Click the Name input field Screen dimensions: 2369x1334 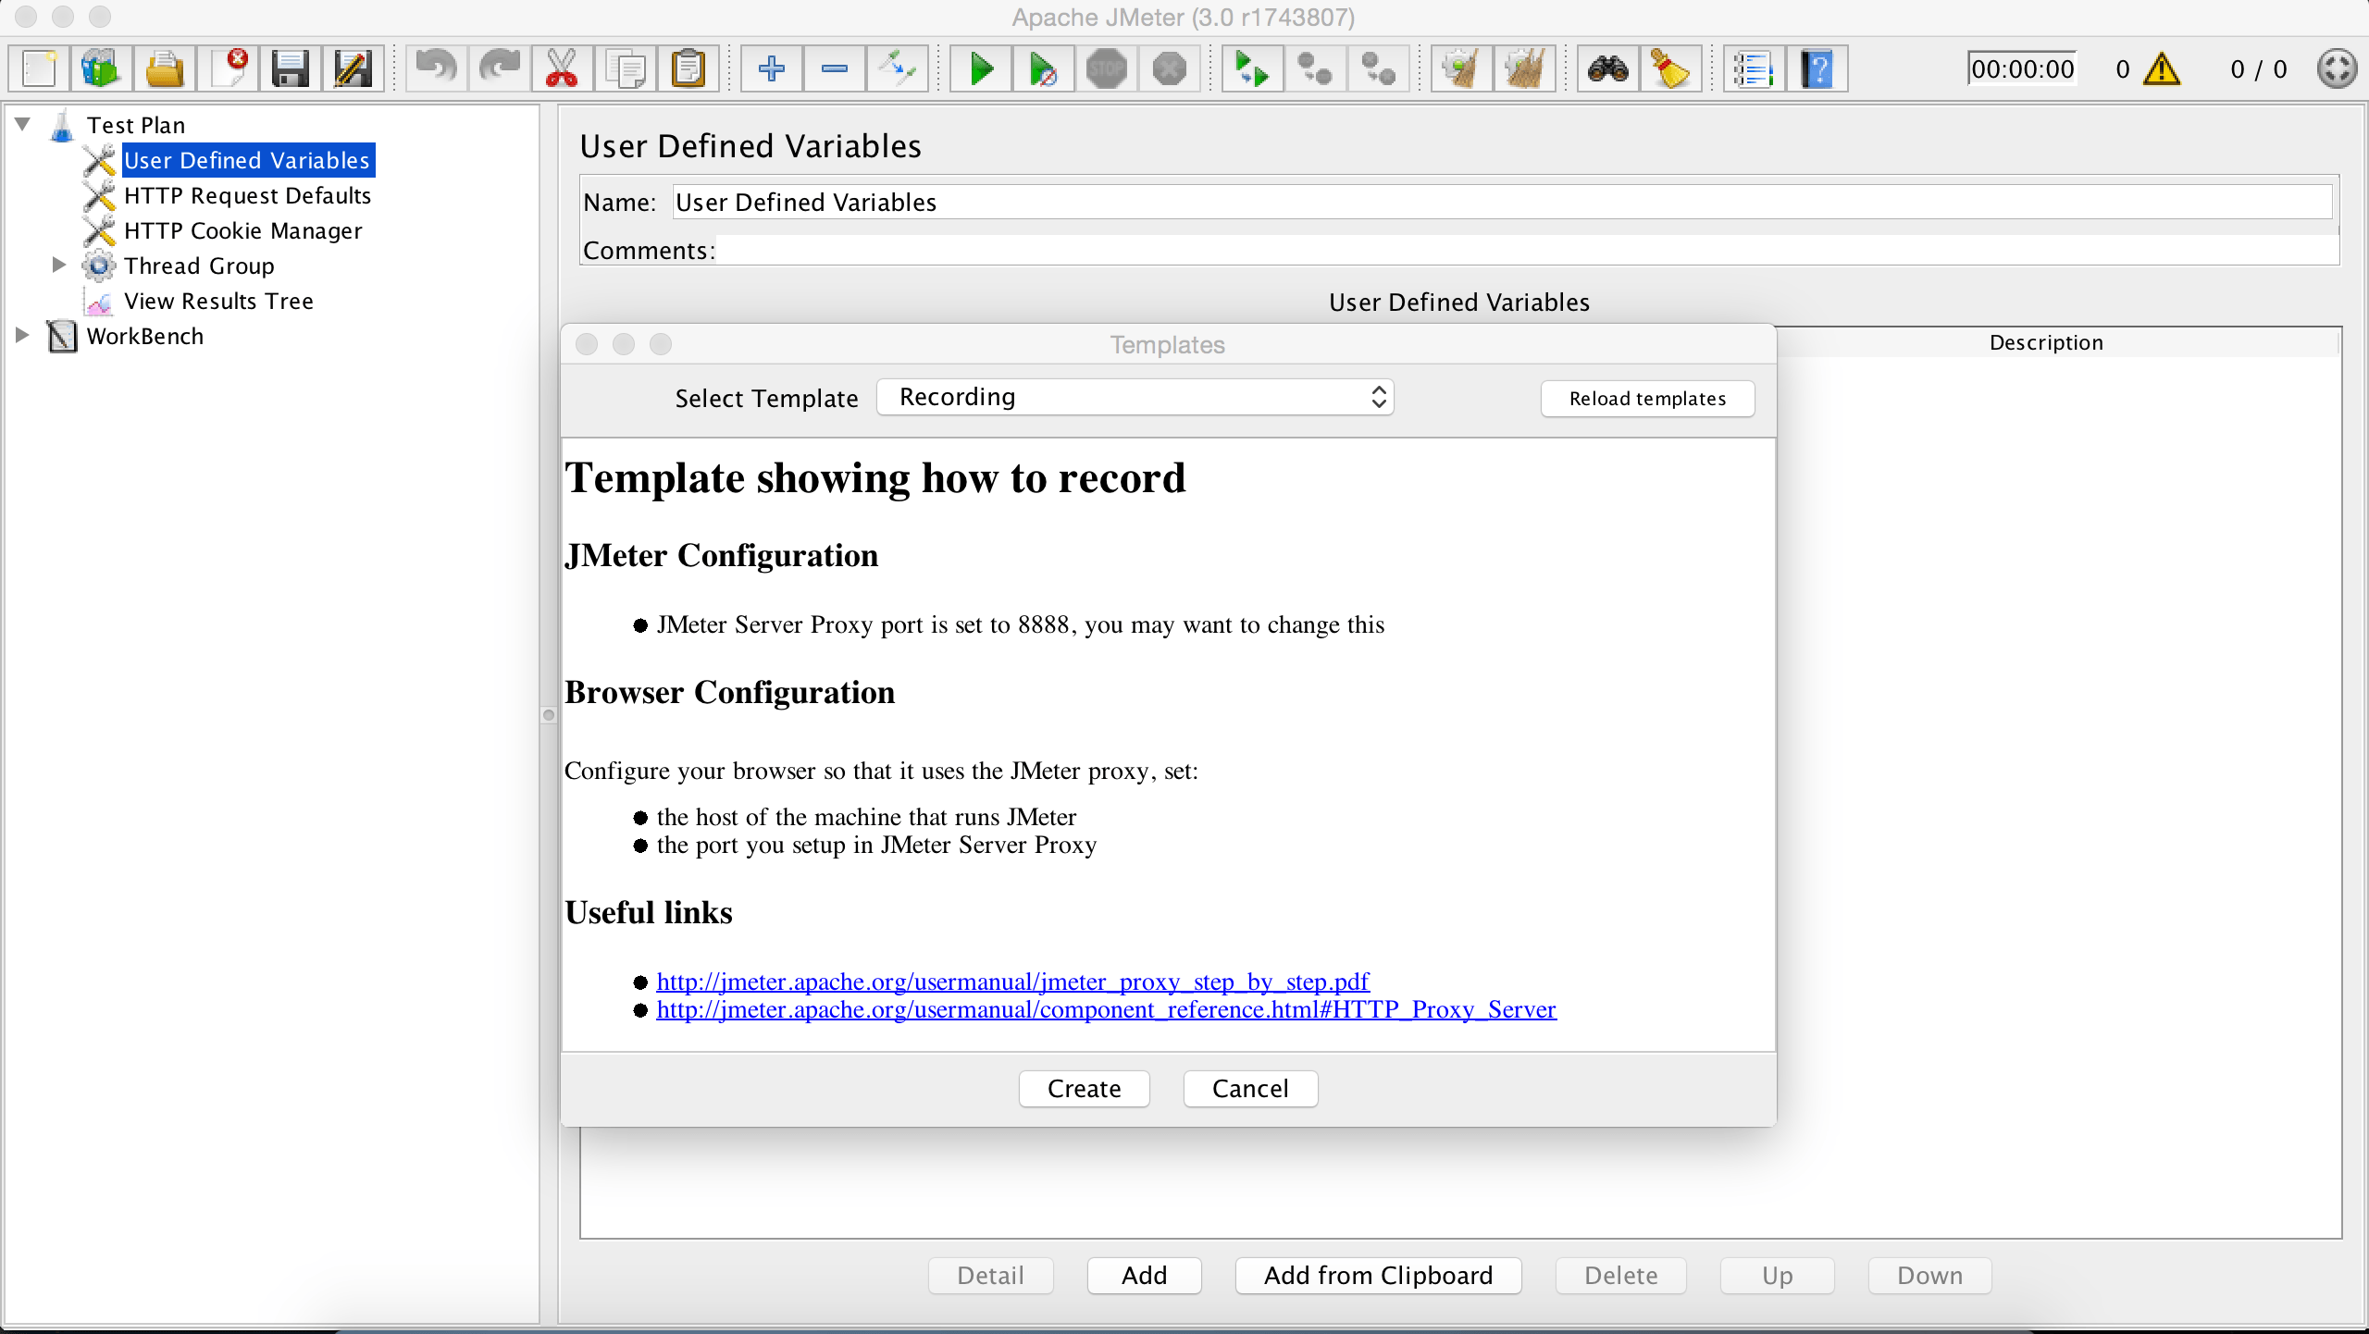[x=1499, y=203]
